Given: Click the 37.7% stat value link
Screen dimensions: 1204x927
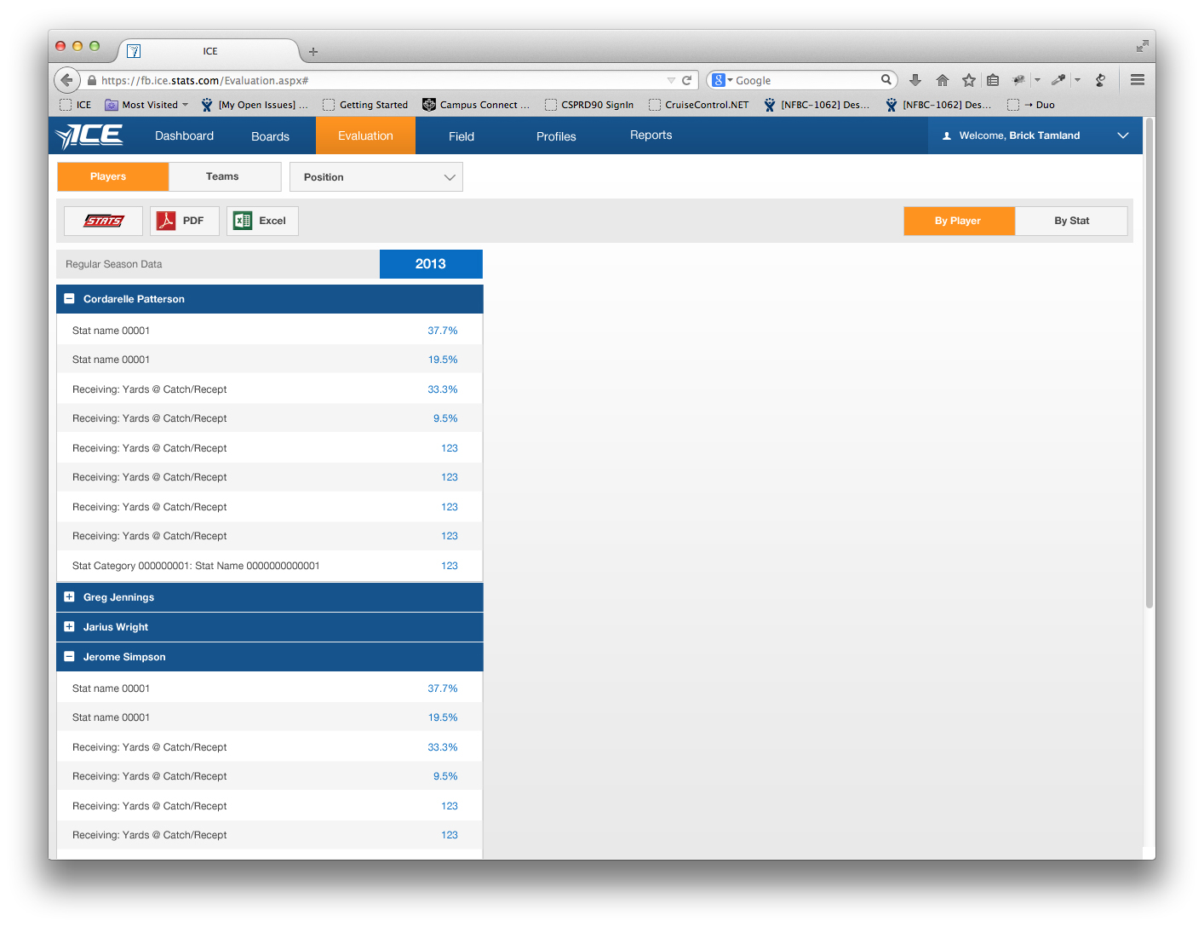Looking at the screenshot, I should (x=443, y=331).
